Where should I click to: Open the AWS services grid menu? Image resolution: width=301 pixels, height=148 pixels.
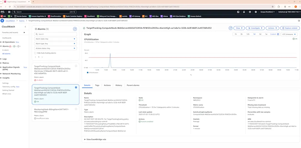coord(9,12)
